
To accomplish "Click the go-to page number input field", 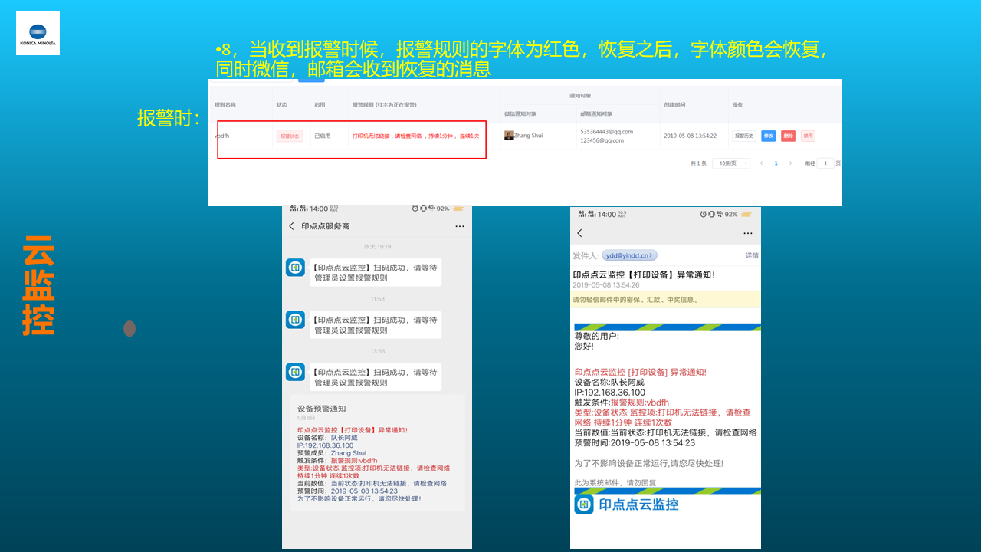I will 825,163.
